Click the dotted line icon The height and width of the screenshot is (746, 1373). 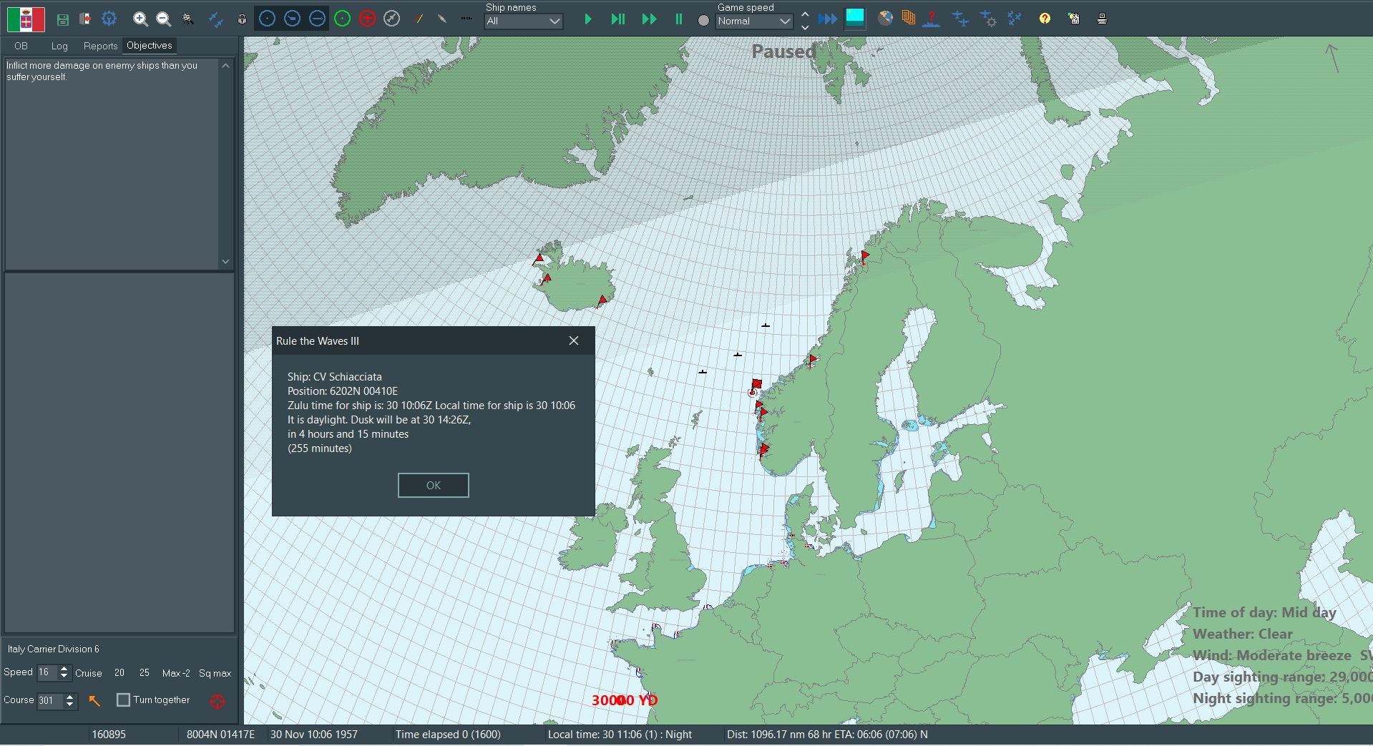click(466, 19)
